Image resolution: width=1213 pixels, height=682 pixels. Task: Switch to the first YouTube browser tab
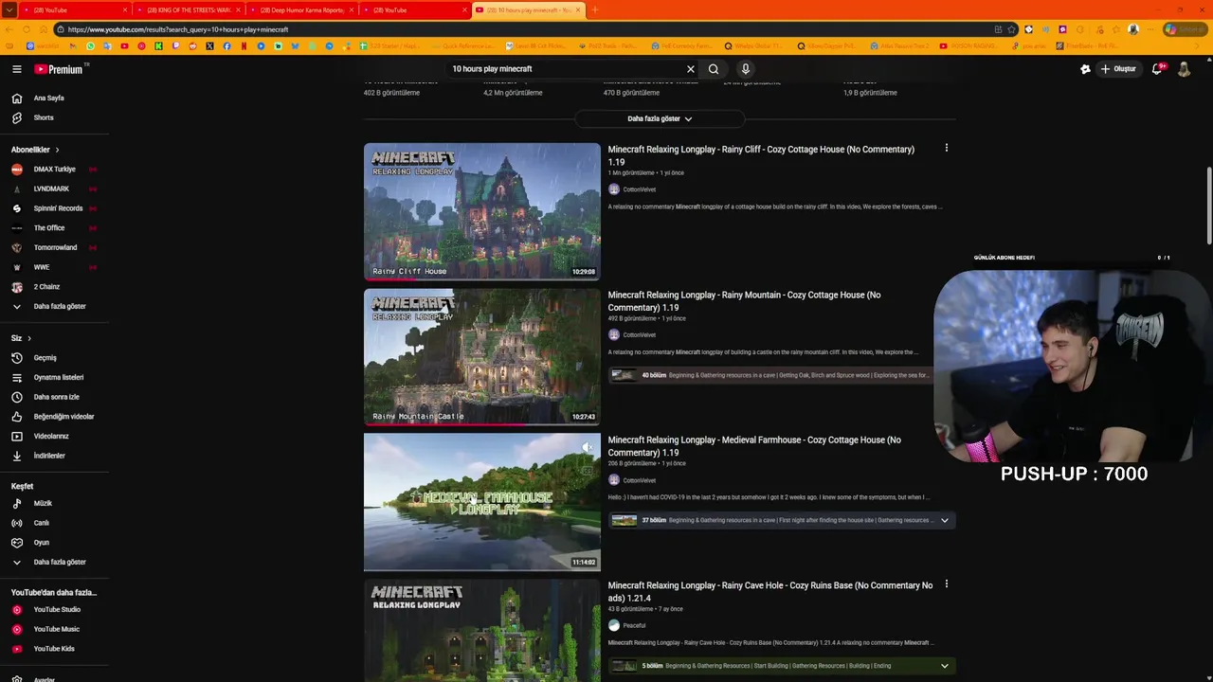74,9
